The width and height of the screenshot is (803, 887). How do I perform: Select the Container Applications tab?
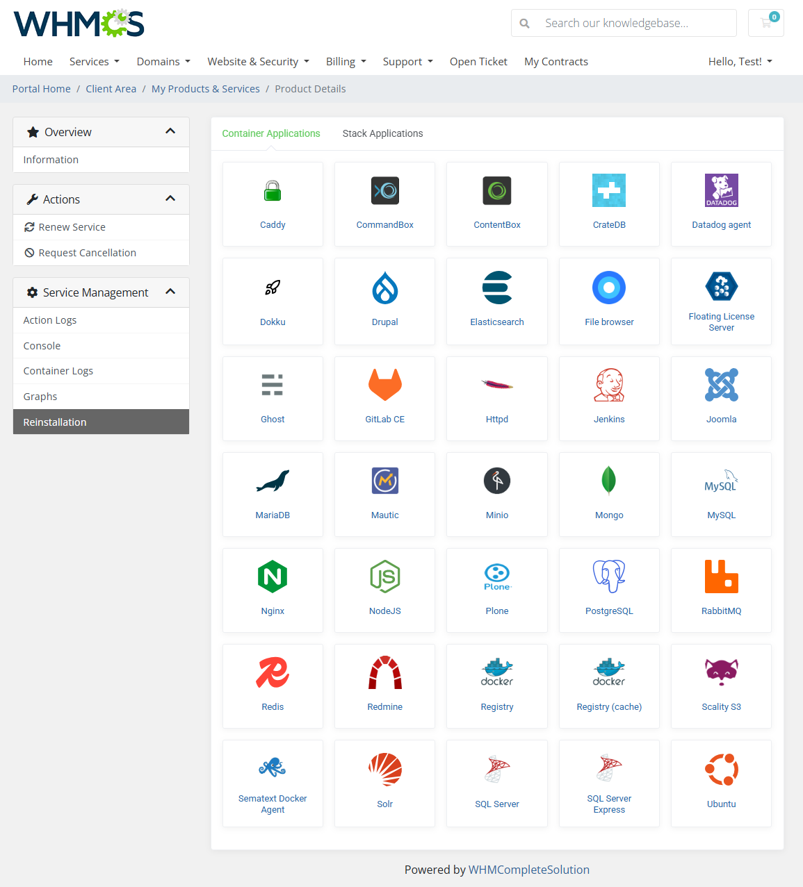point(271,133)
